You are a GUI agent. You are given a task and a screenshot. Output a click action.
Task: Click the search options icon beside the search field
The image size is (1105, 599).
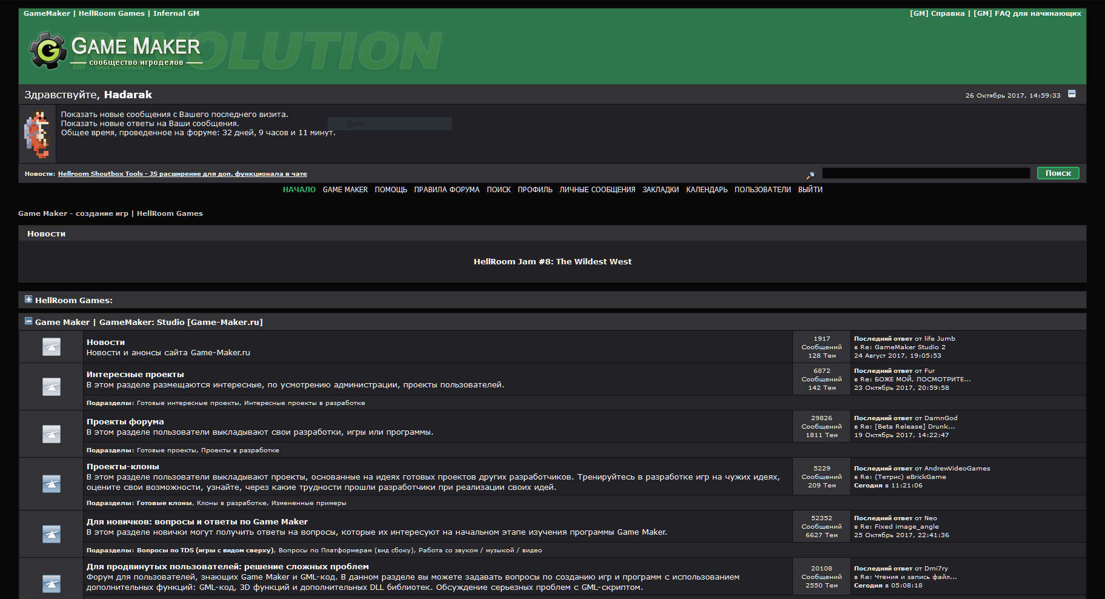point(810,175)
